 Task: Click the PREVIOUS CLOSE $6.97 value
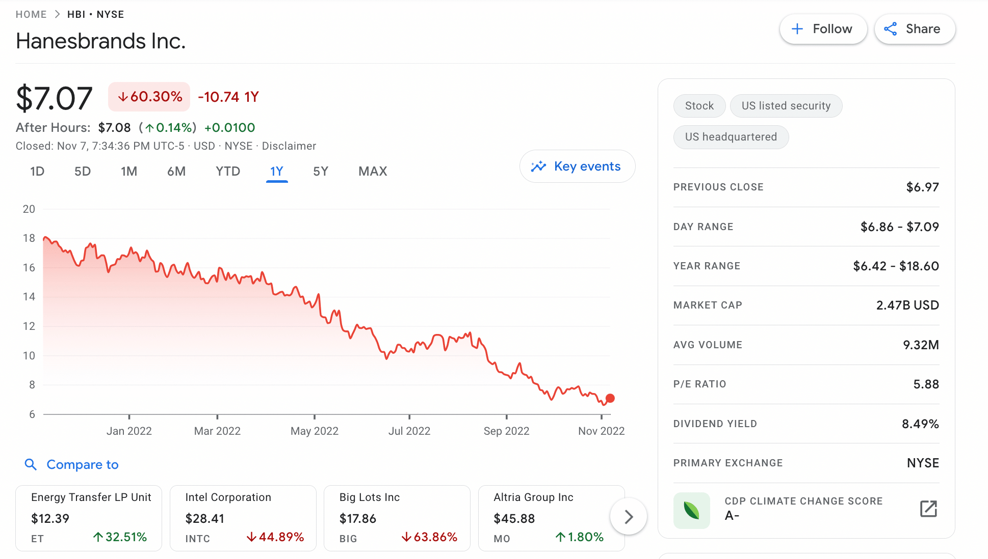[922, 187]
